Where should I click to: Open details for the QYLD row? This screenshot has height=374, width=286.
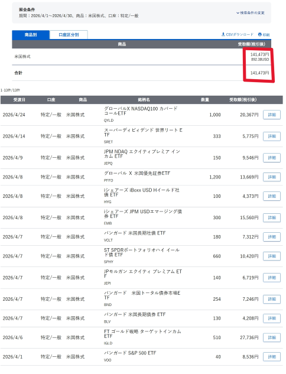coord(272,115)
